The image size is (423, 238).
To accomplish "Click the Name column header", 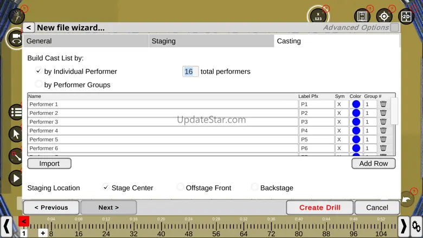I will pyautogui.click(x=35, y=96).
